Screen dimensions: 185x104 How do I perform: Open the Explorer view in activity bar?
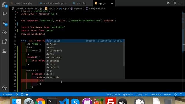pos(5,5)
